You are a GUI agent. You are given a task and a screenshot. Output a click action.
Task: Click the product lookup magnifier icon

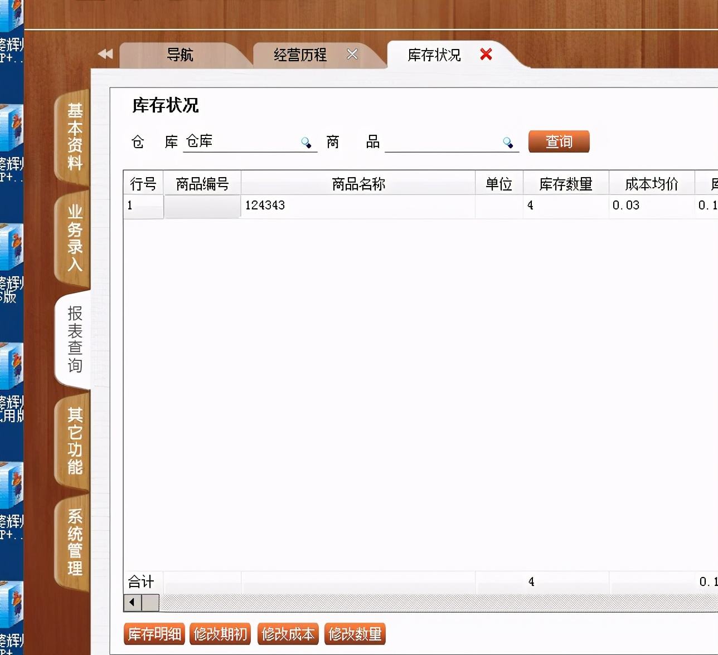point(507,142)
